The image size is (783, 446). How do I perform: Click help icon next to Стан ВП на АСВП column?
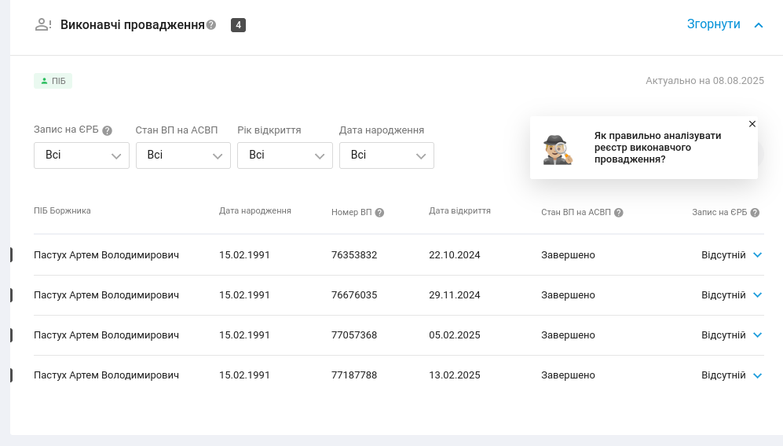[619, 213]
